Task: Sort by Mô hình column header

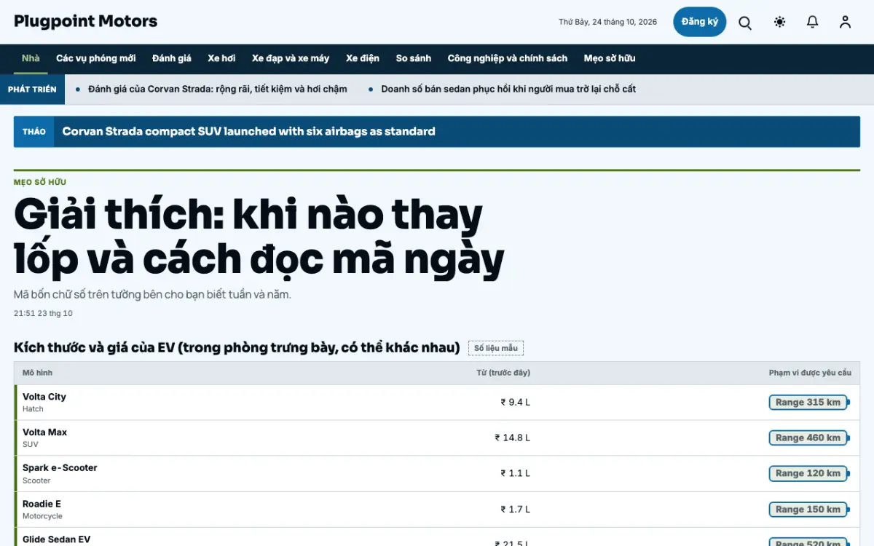Action: click(37, 373)
